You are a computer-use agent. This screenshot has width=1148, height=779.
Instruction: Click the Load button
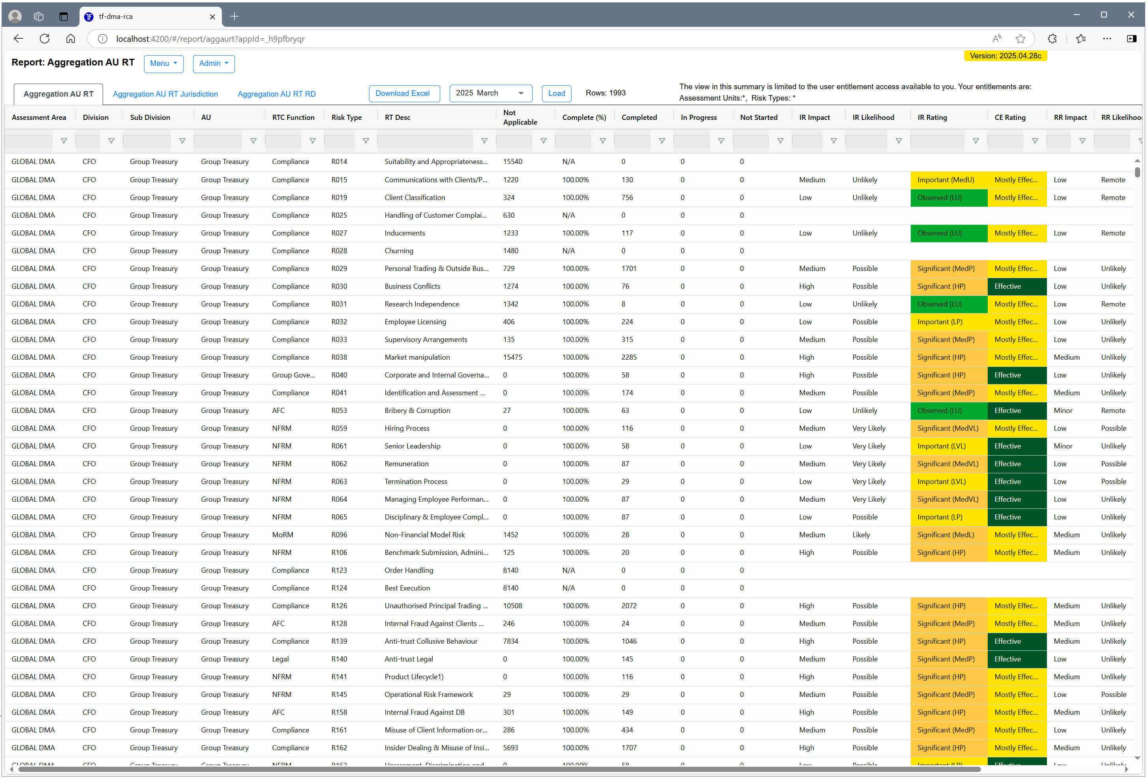click(556, 93)
